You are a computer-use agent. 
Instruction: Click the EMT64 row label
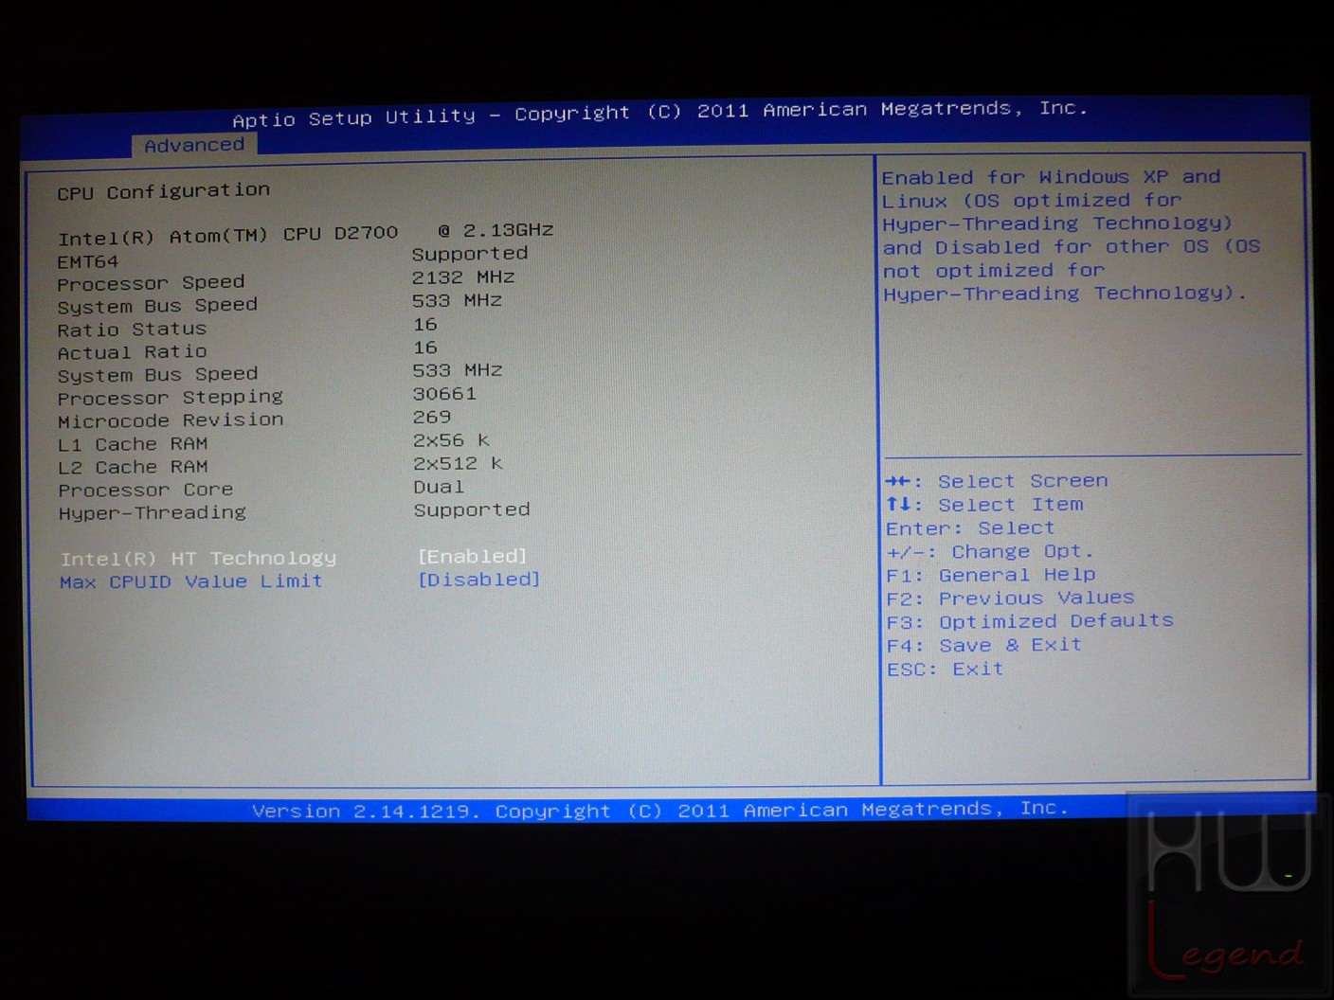[88, 261]
